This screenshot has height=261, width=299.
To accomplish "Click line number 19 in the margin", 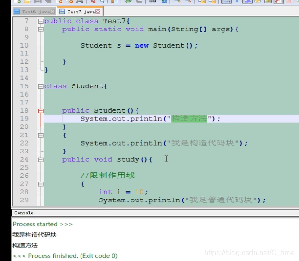I will 24,119.
